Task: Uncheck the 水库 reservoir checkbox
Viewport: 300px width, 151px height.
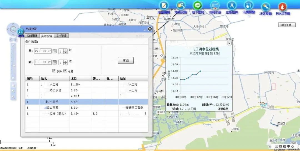Action: coord(54,71)
